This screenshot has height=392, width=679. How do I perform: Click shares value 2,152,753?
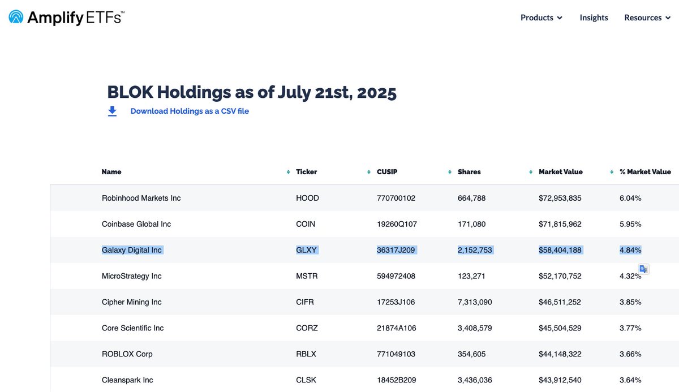point(475,250)
